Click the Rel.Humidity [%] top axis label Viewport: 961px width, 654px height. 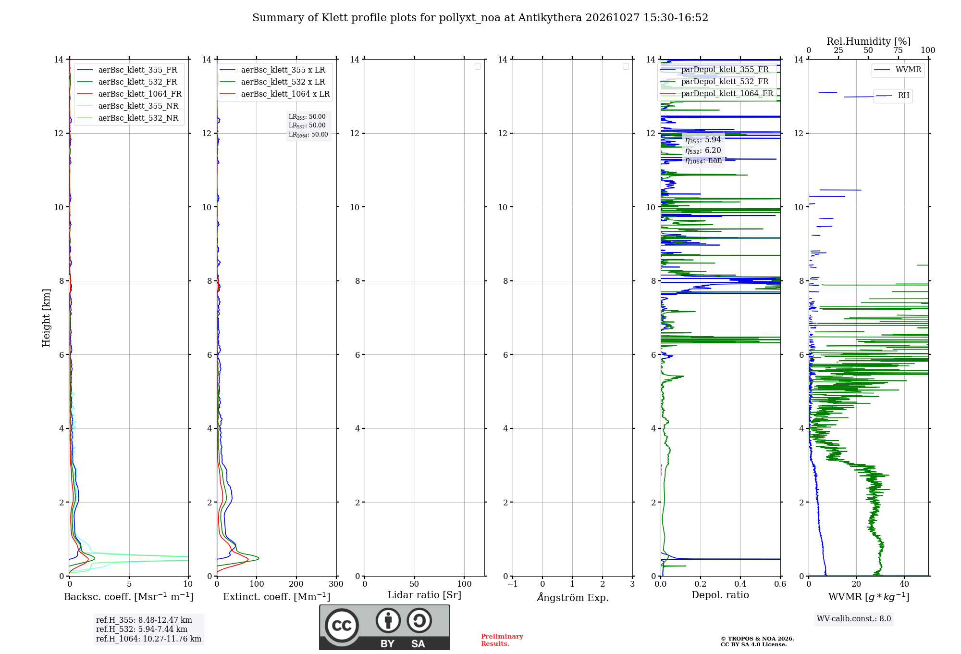(x=869, y=41)
